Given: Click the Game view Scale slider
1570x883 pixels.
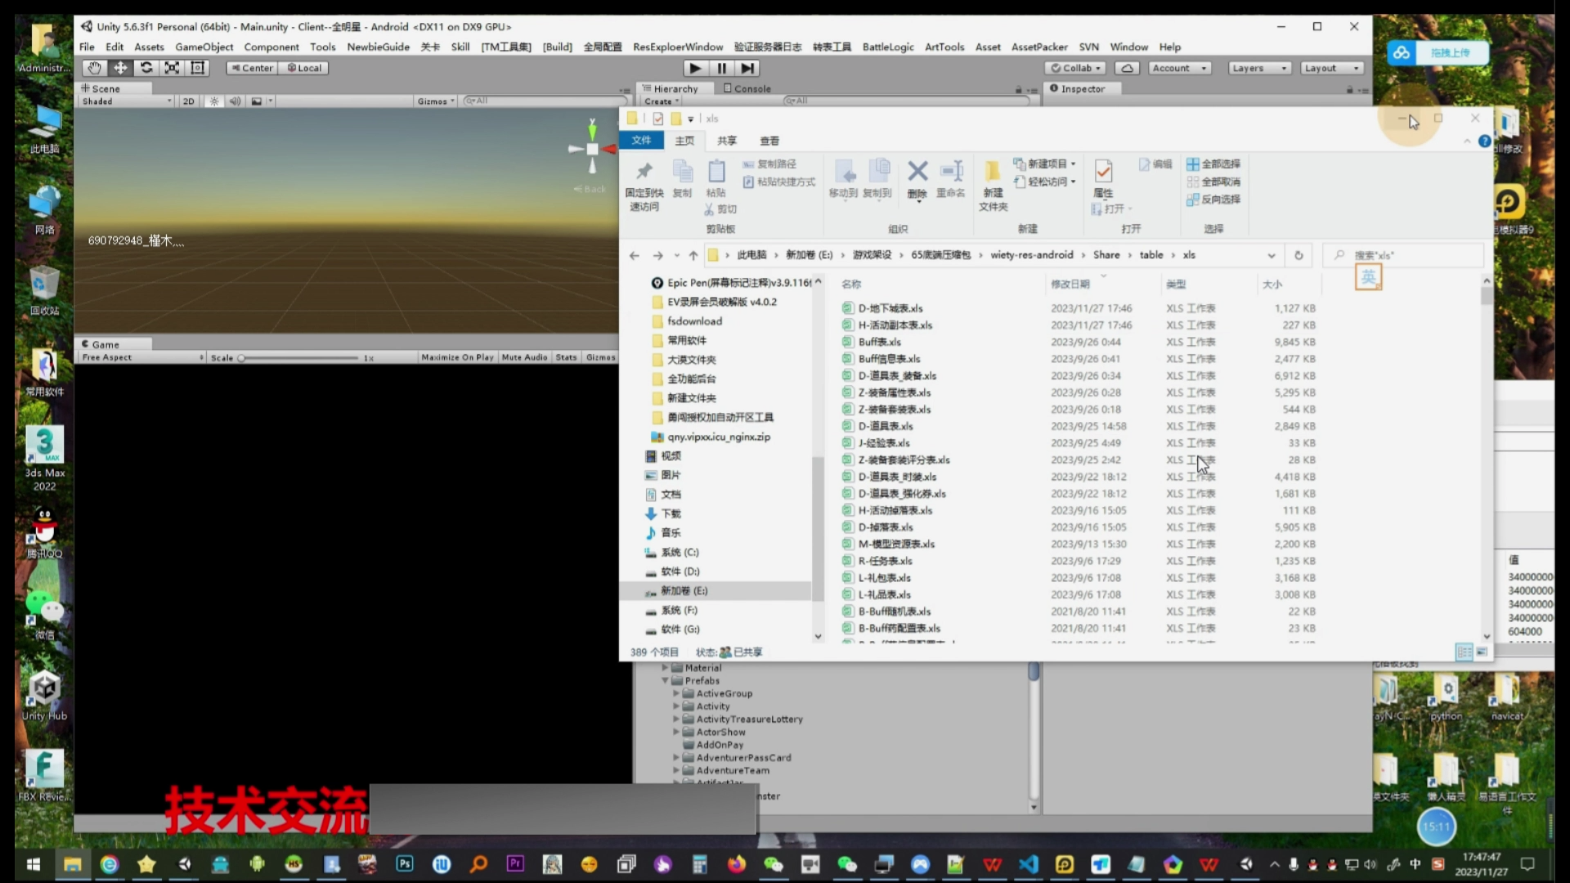Looking at the screenshot, I should point(299,358).
